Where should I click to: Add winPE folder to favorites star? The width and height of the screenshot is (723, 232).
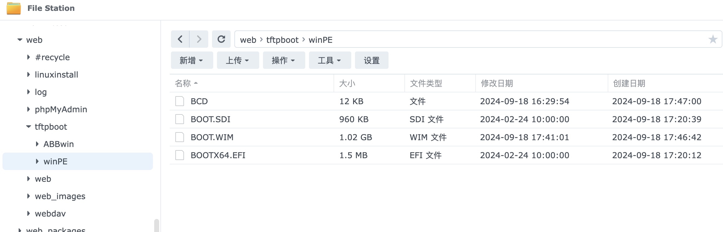(713, 39)
